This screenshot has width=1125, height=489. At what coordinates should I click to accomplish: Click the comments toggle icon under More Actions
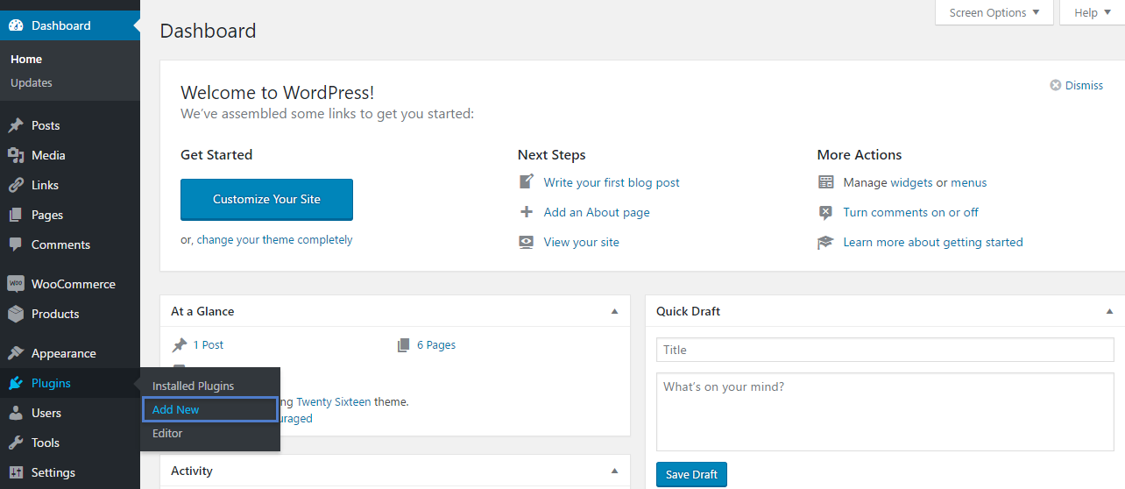point(825,212)
